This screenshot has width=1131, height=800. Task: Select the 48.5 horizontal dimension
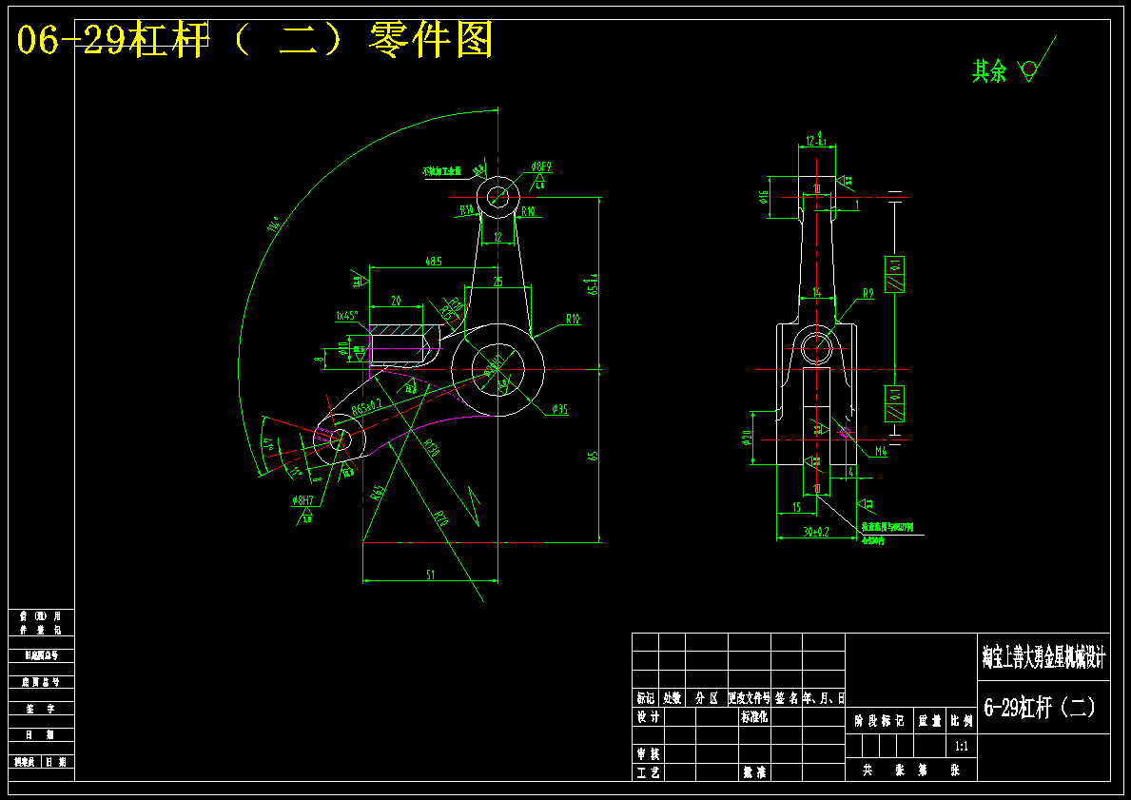pos(434,262)
